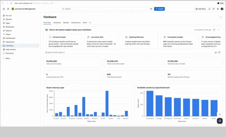Click Total book value of assets value
Viewport: 226px width, 137px height.
[172, 61]
